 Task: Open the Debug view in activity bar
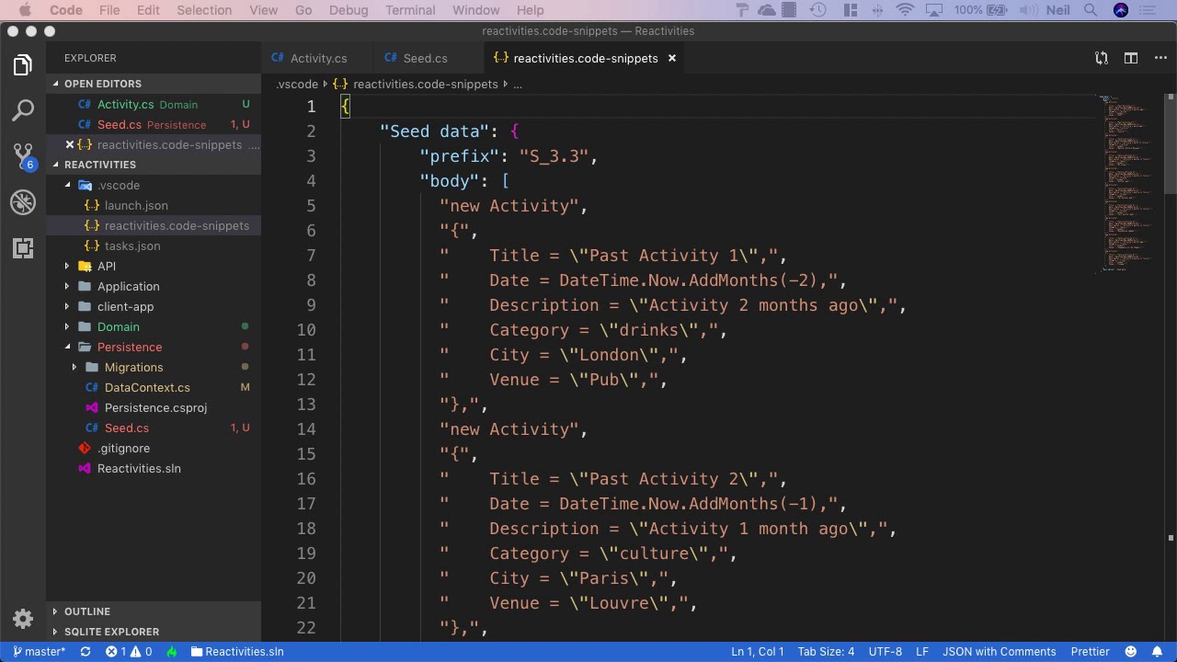tap(23, 202)
